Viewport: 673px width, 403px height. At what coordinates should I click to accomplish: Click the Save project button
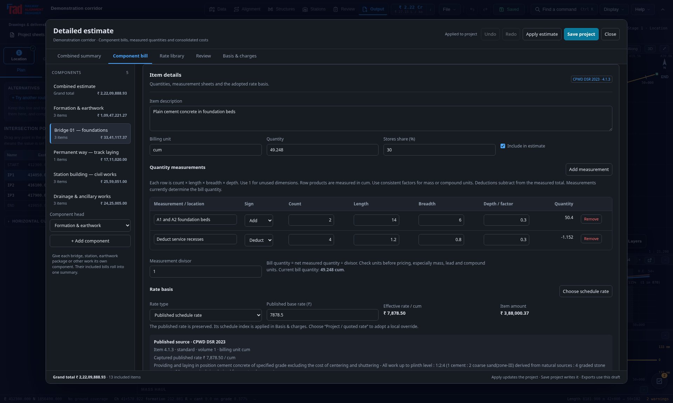(x=581, y=34)
